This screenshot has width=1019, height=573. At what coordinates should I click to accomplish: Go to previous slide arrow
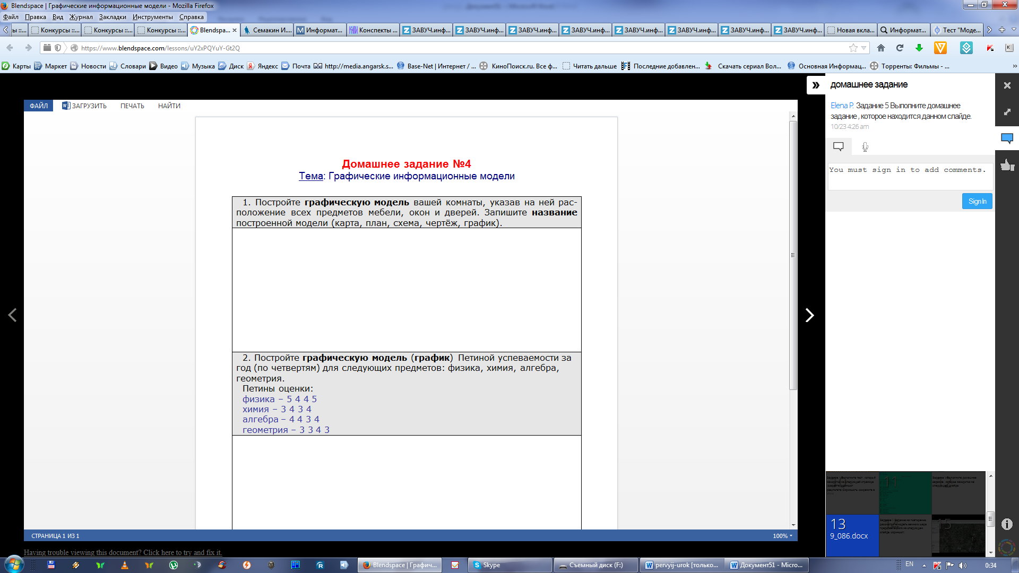[12, 315]
